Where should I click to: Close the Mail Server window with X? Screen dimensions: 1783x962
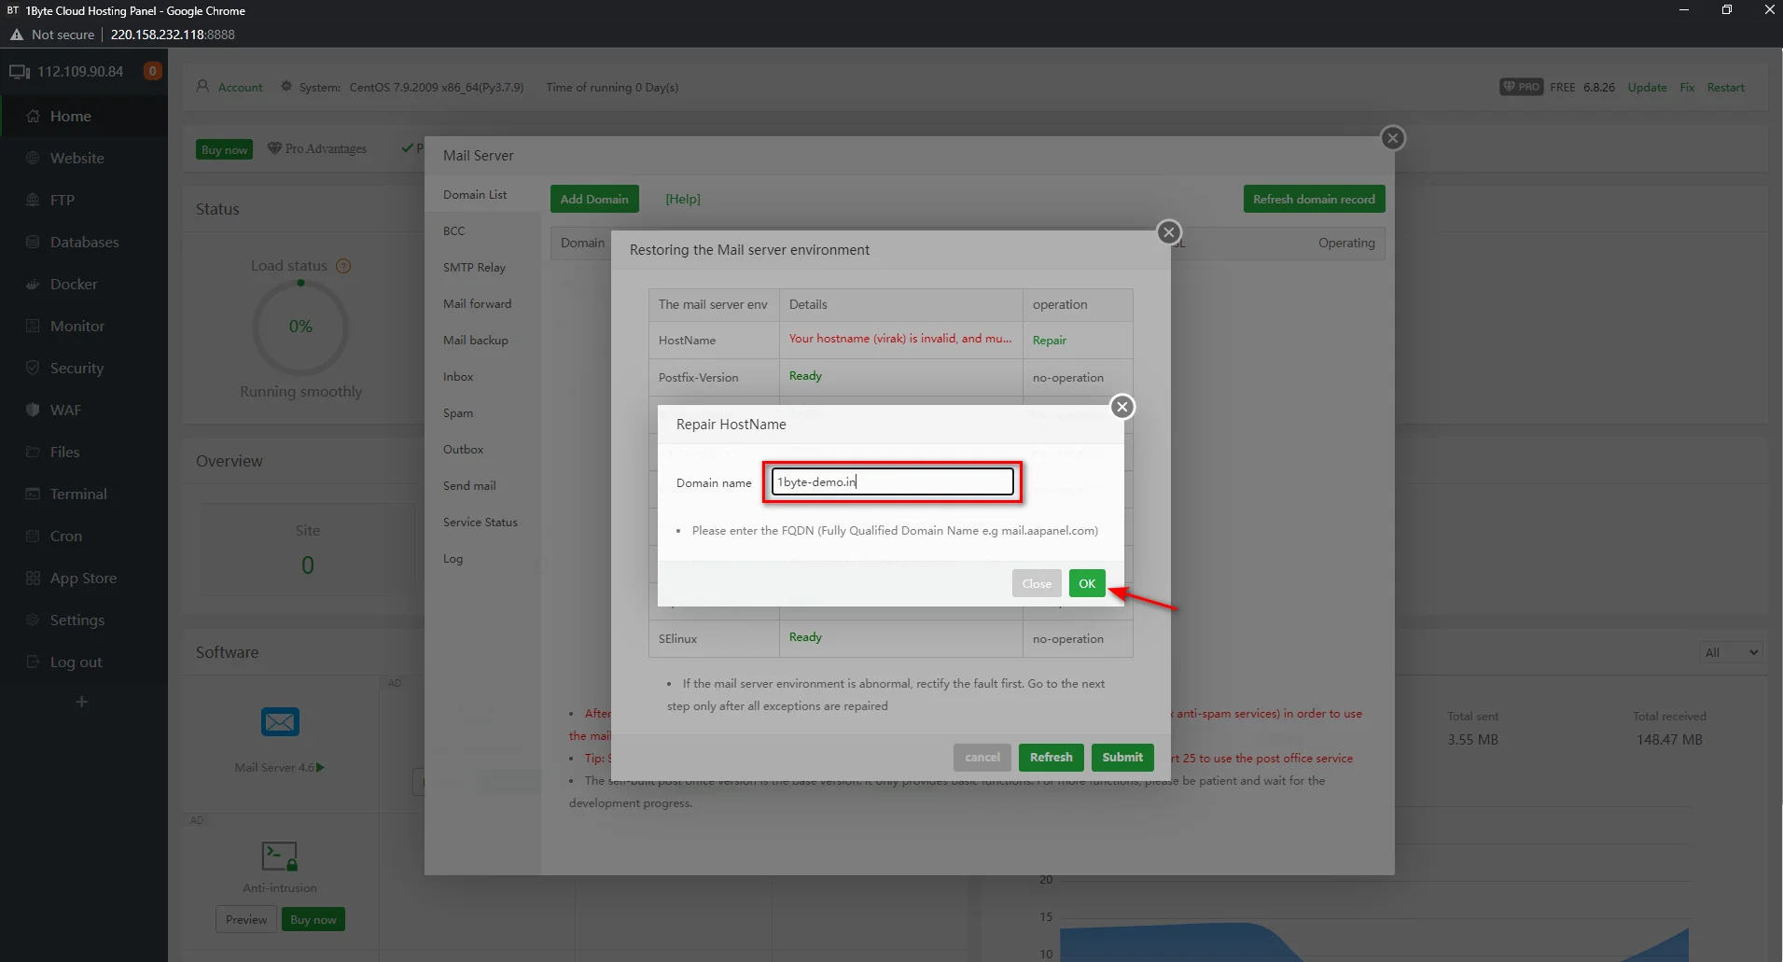coord(1393,138)
